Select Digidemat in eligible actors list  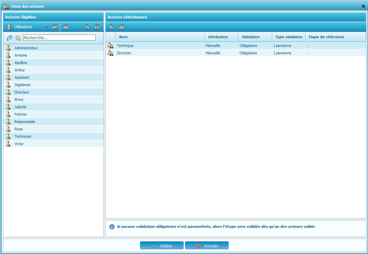pyautogui.click(x=22, y=85)
